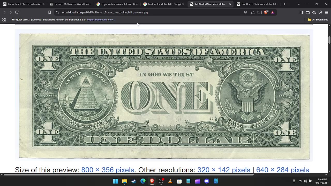This screenshot has width=331, height=186.
Task: Open Discord from the taskbar
Action: click(207, 181)
